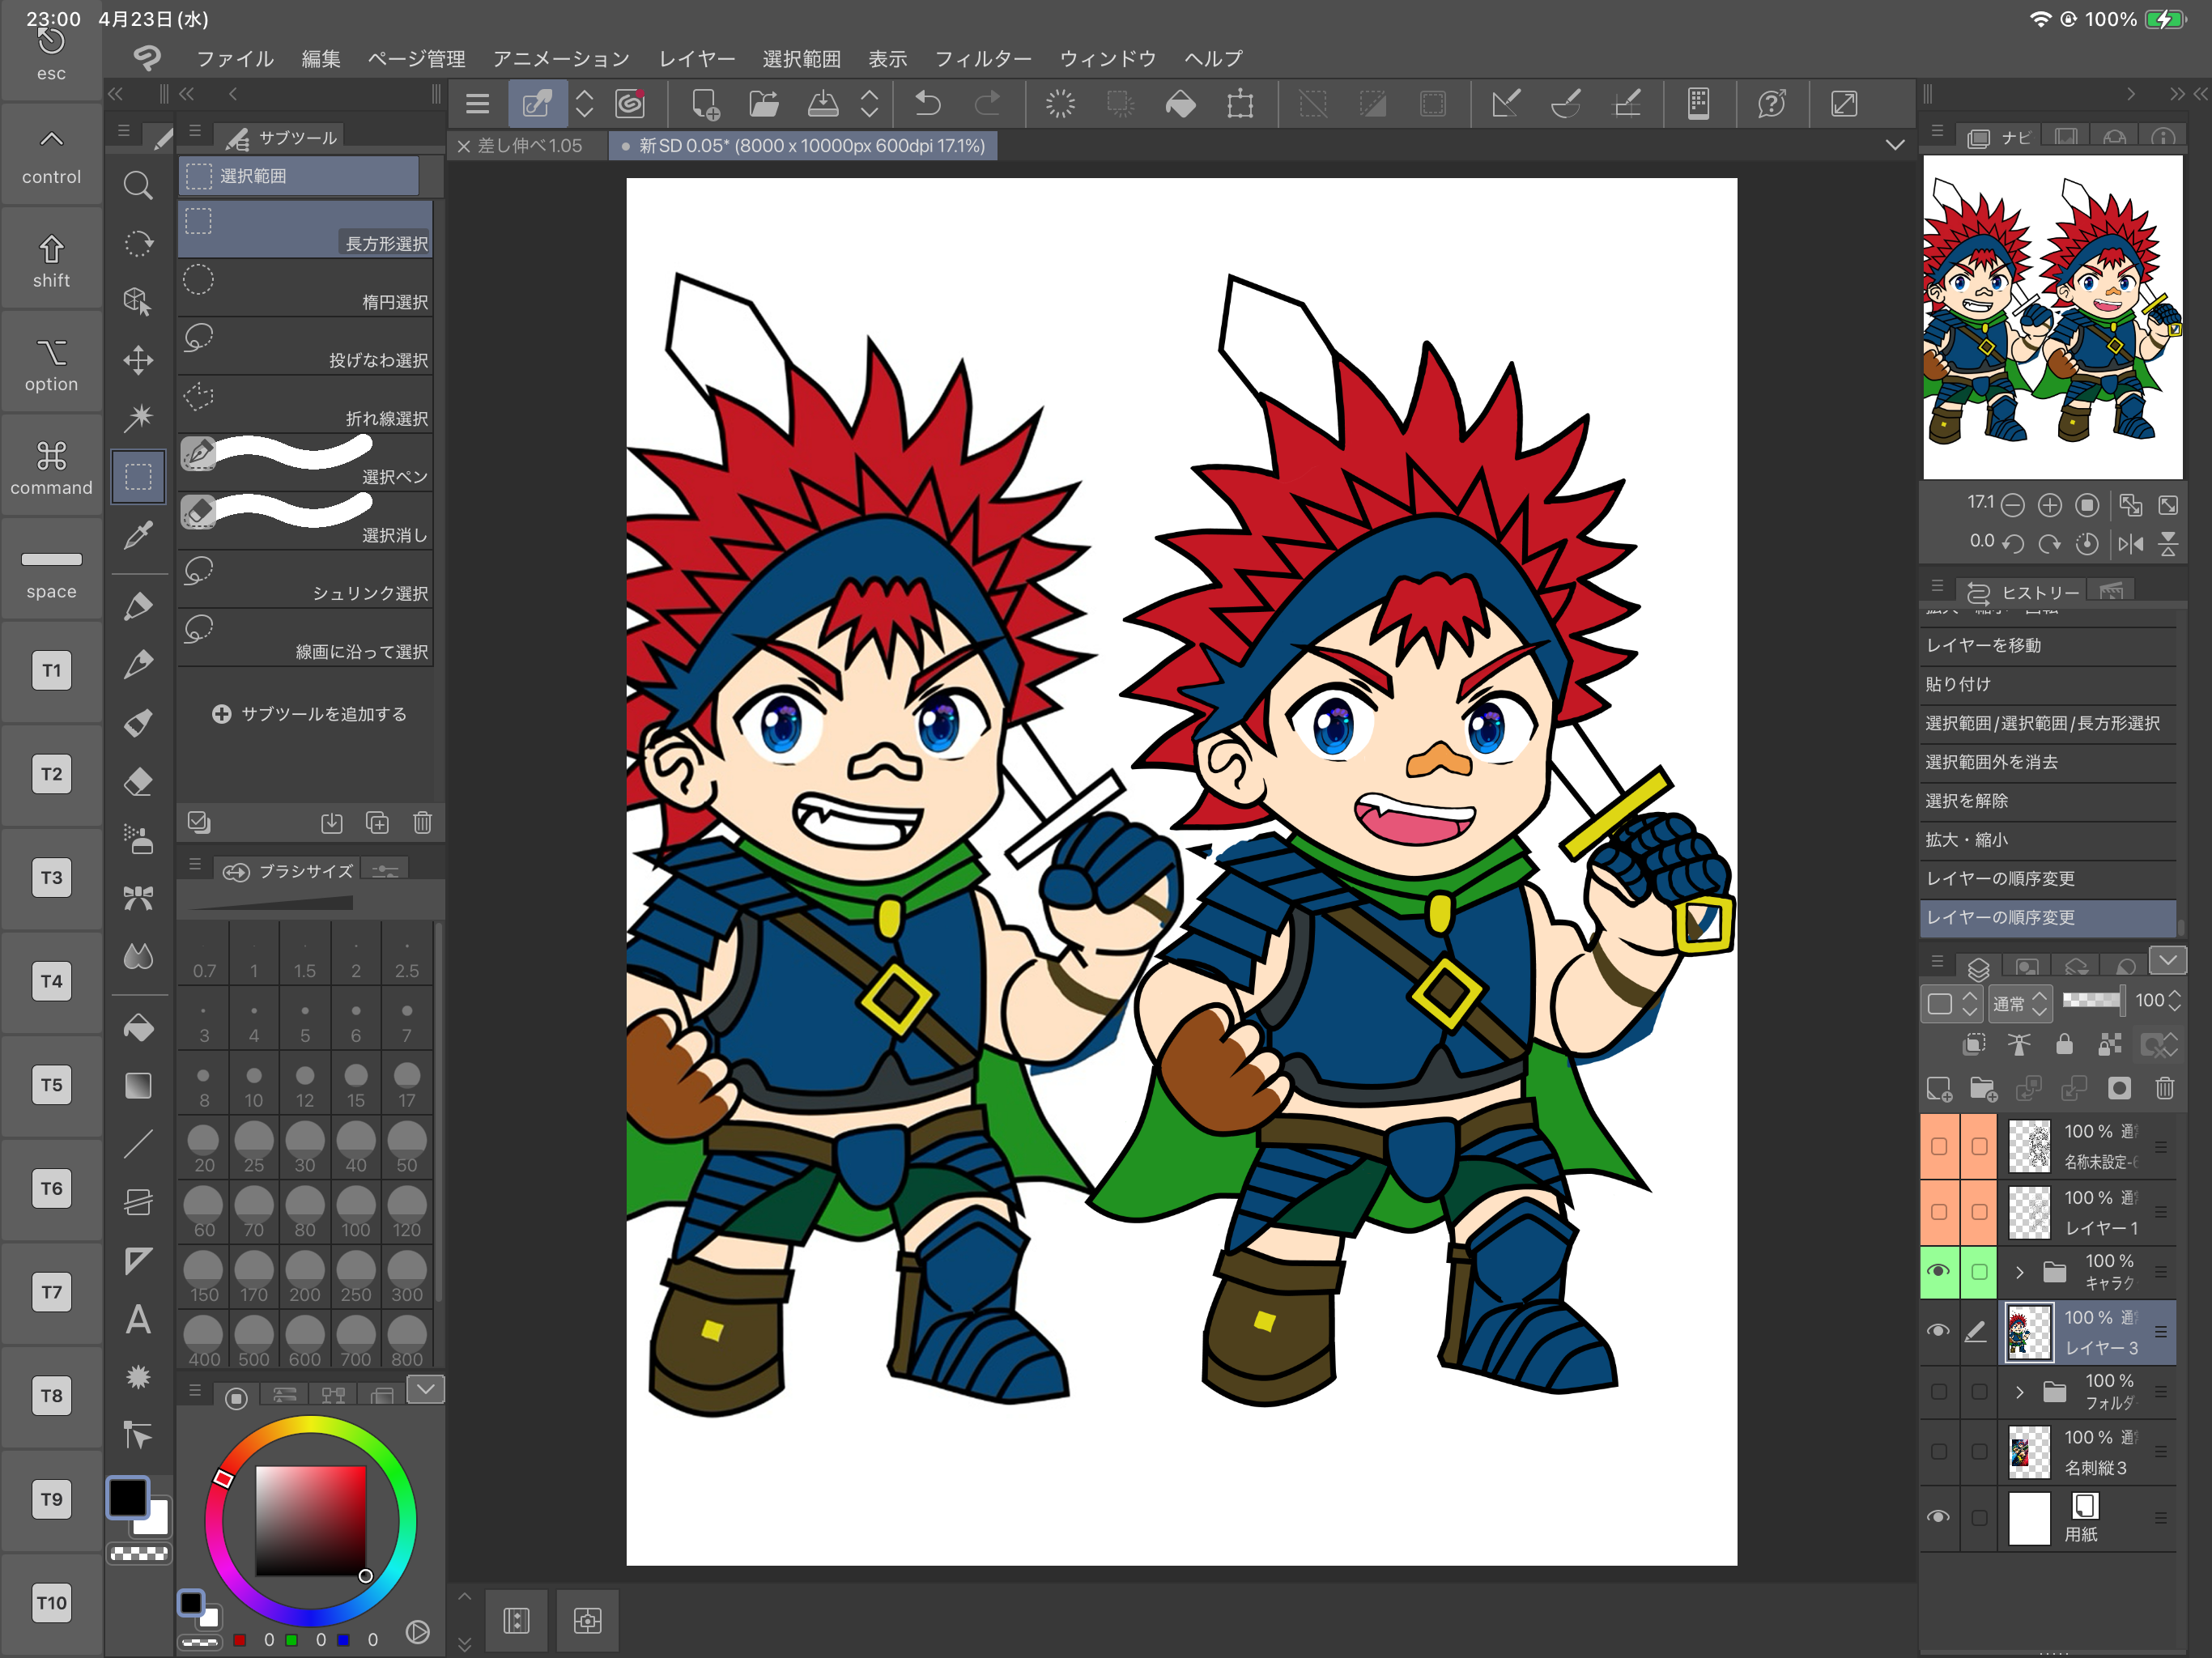
Task: Toggle visibility of 用紙 layer
Action: (1938, 1516)
